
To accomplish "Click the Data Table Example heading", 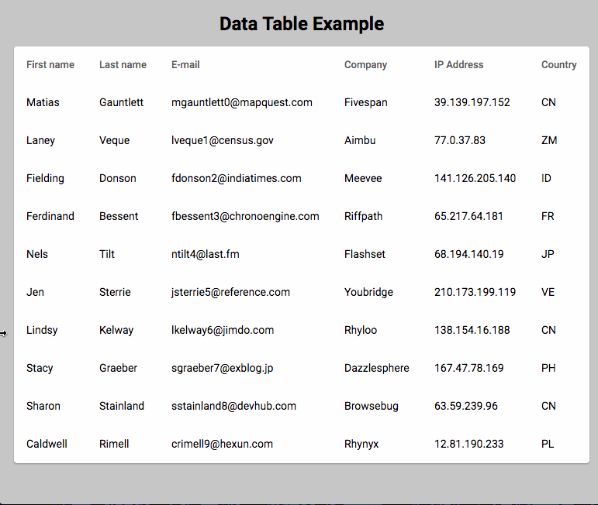I will click(302, 24).
